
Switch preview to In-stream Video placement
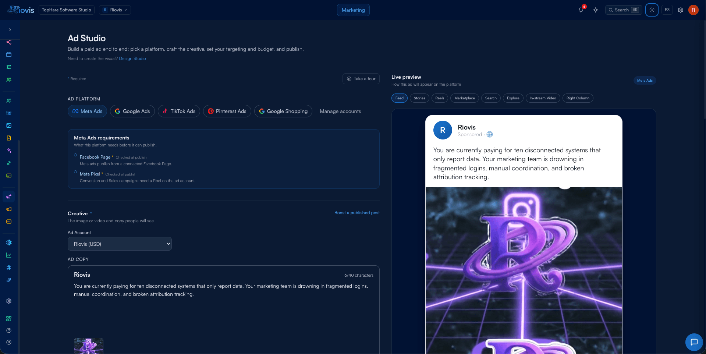tap(543, 98)
